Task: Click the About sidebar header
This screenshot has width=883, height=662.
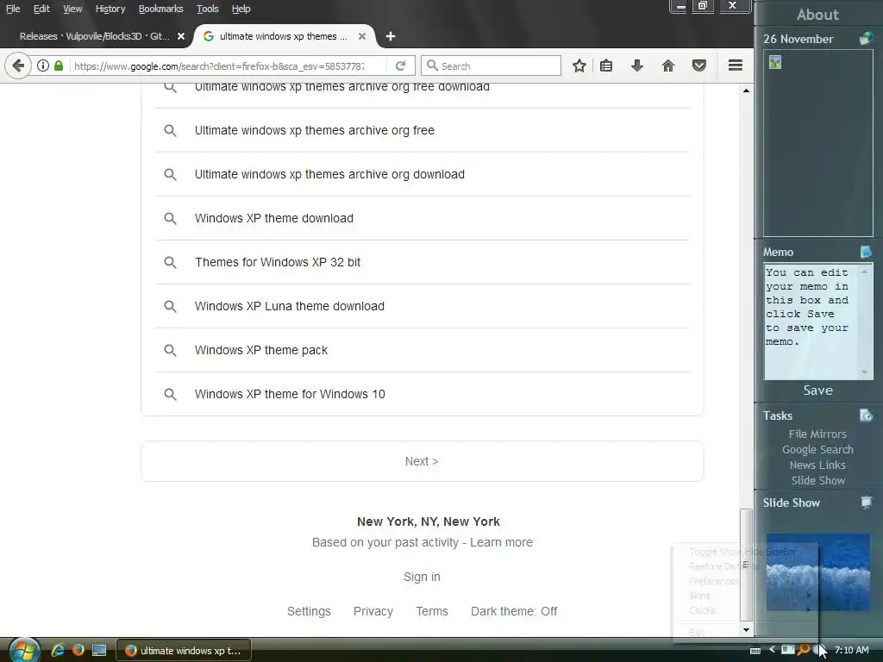Action: click(817, 15)
